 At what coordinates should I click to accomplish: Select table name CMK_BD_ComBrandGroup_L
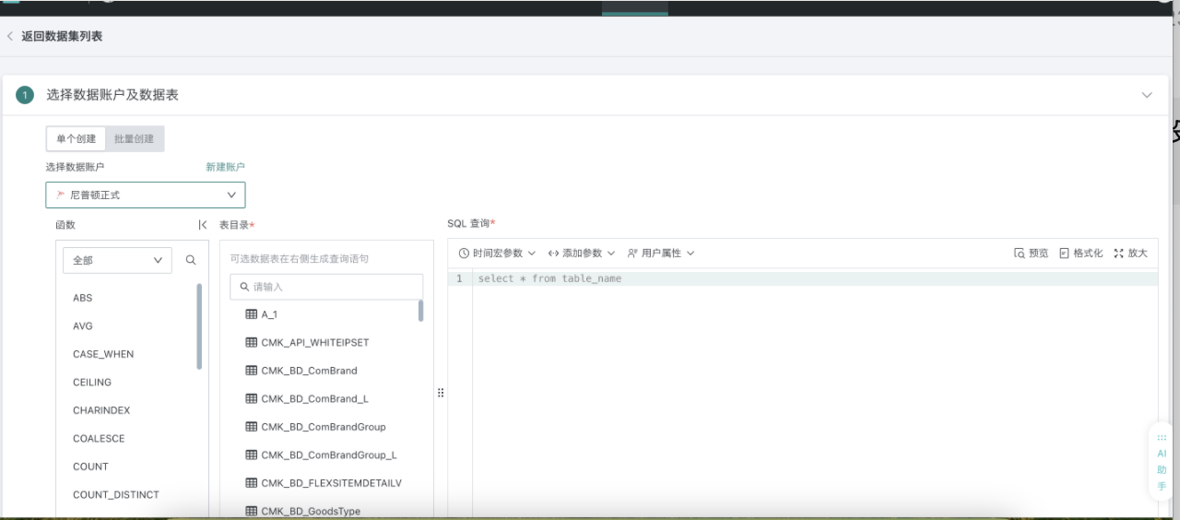pyautogui.click(x=329, y=455)
